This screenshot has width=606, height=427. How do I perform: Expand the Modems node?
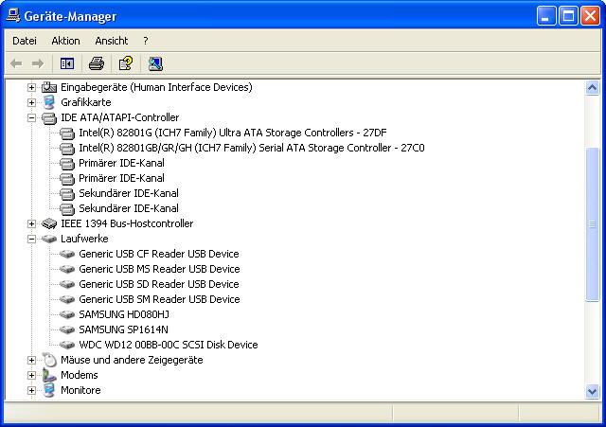[x=31, y=375]
